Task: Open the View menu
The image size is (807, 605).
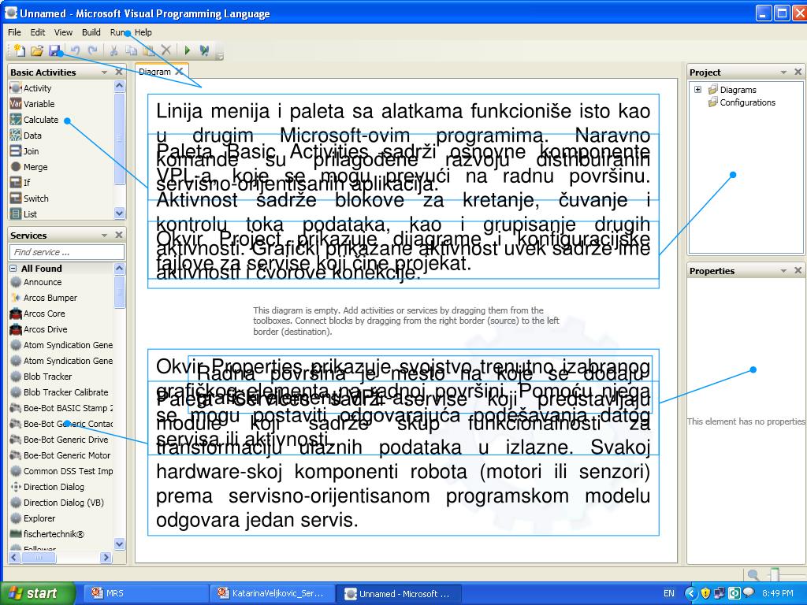Action: coord(63,32)
